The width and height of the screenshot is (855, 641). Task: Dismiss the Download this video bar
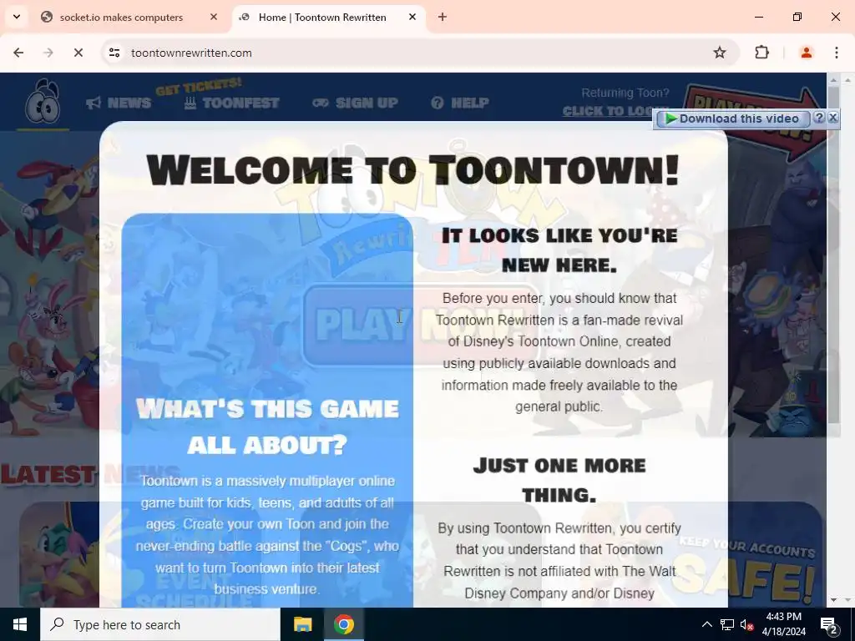tap(832, 117)
